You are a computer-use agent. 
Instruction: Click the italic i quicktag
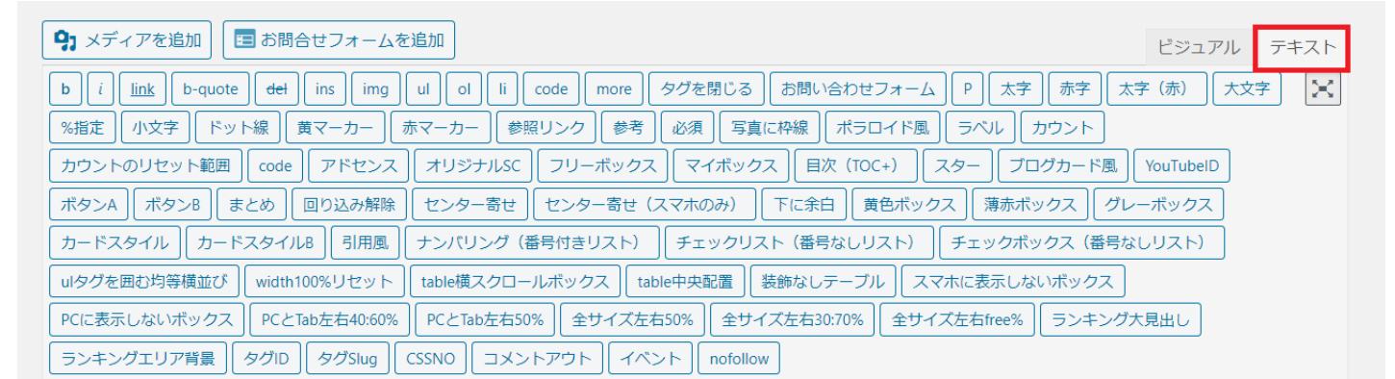101,89
